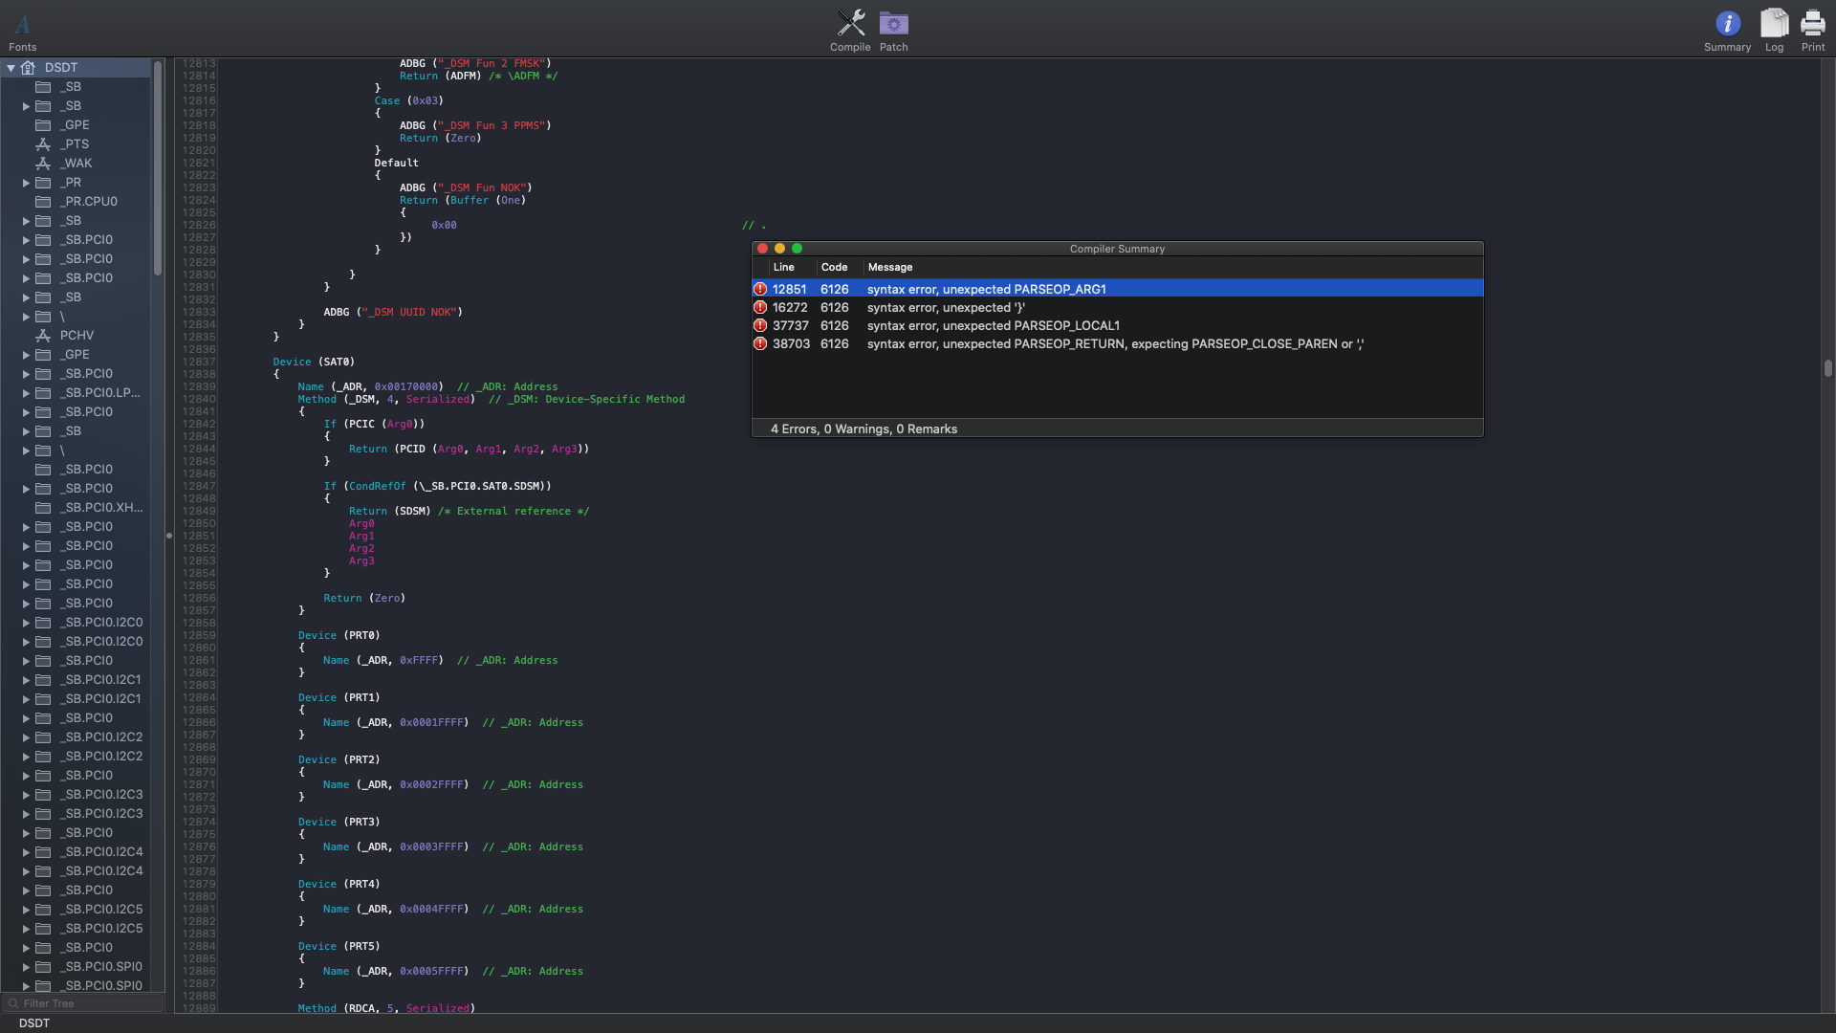The image size is (1836, 1033).
Task: Expand the _SB.PCI0.LP... tree node
Action: pos(26,393)
